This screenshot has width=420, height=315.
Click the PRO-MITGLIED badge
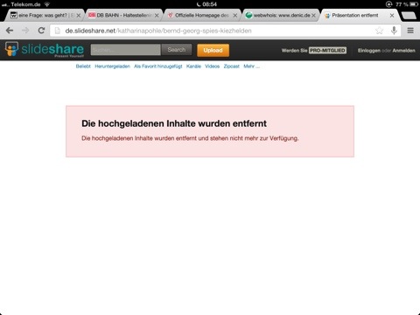[x=327, y=51]
